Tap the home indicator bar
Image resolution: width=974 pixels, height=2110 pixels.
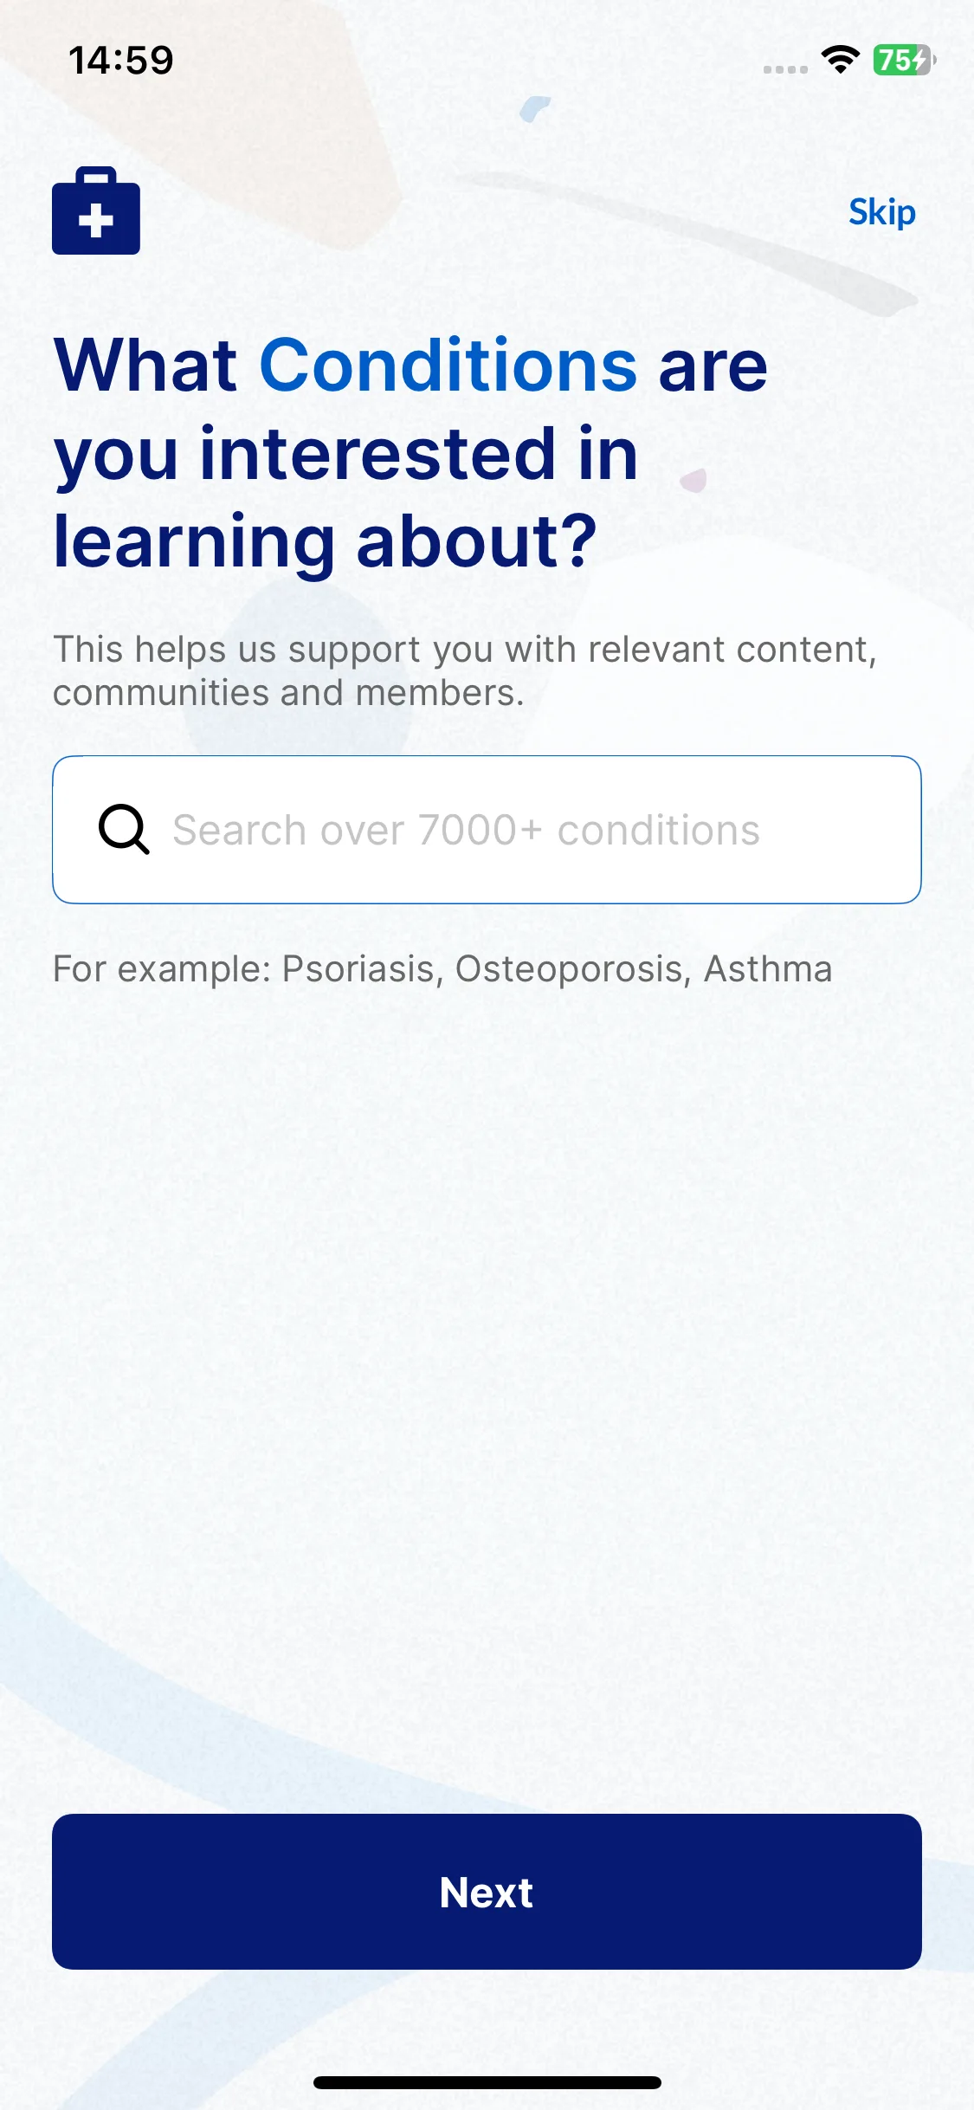[x=487, y=2082]
